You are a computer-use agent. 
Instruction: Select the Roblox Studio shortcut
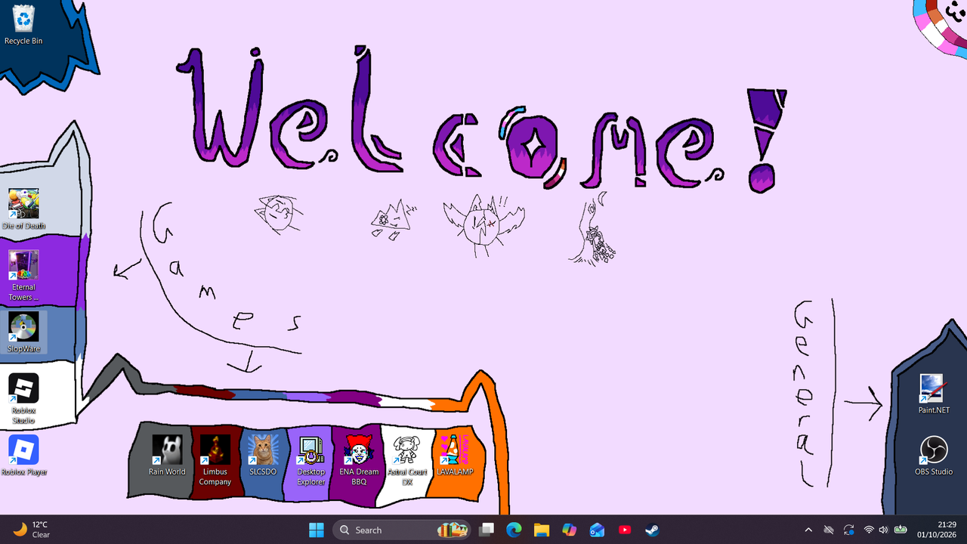pos(23,399)
